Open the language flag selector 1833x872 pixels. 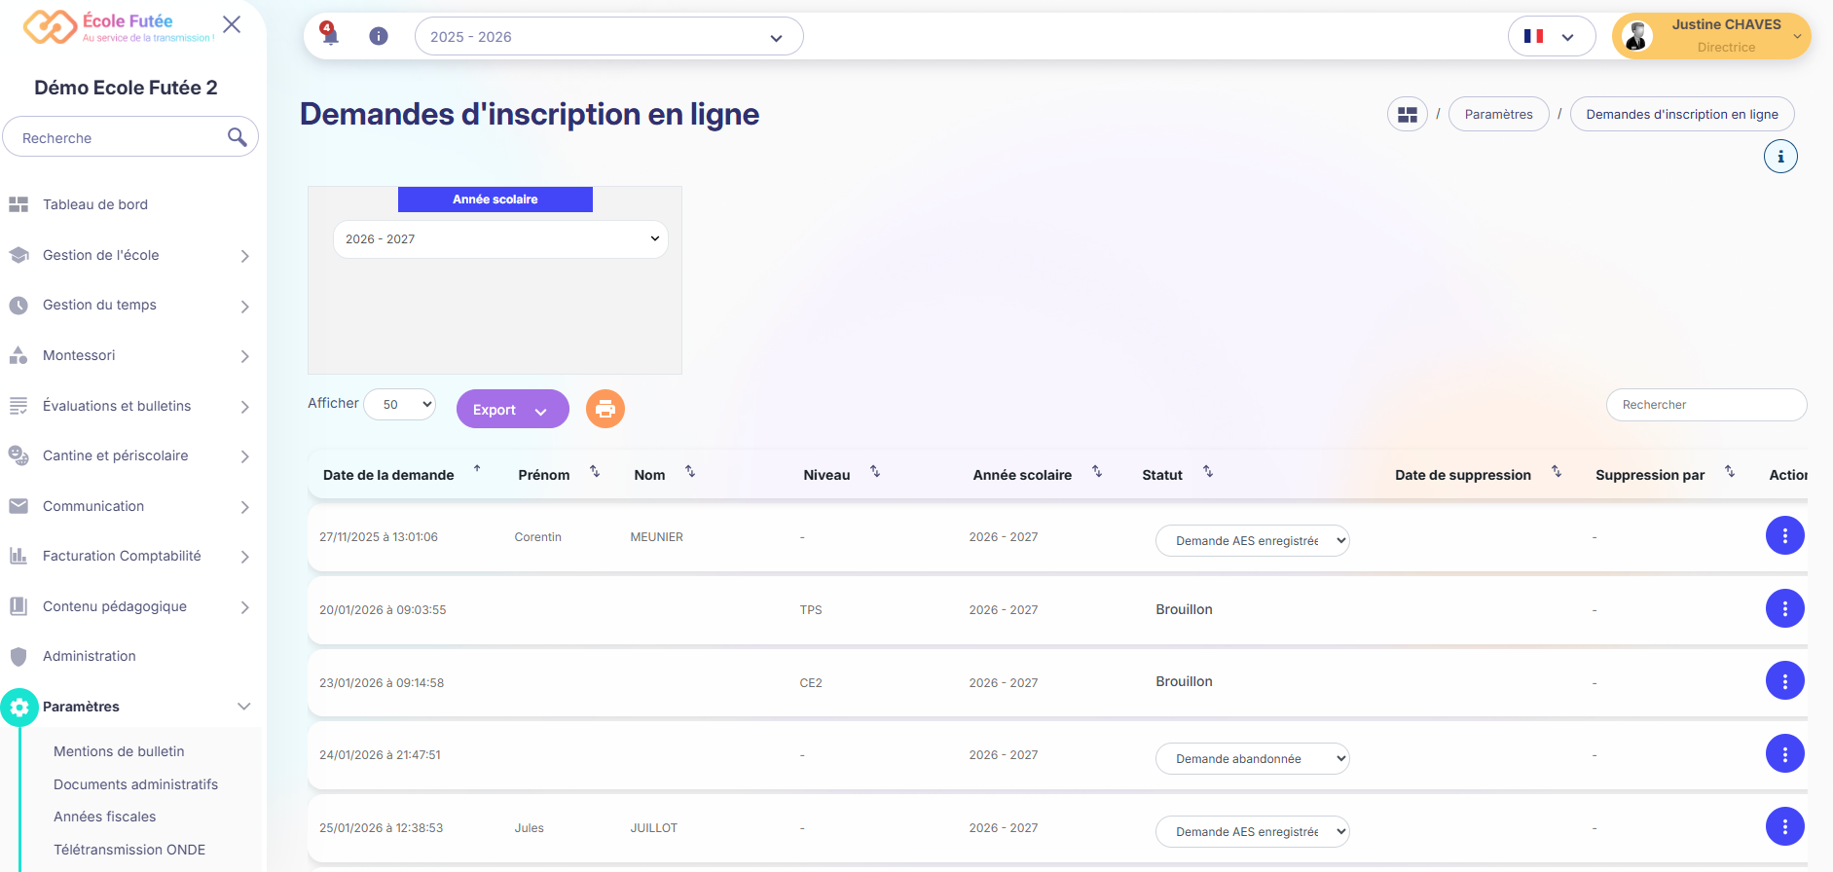tap(1551, 36)
